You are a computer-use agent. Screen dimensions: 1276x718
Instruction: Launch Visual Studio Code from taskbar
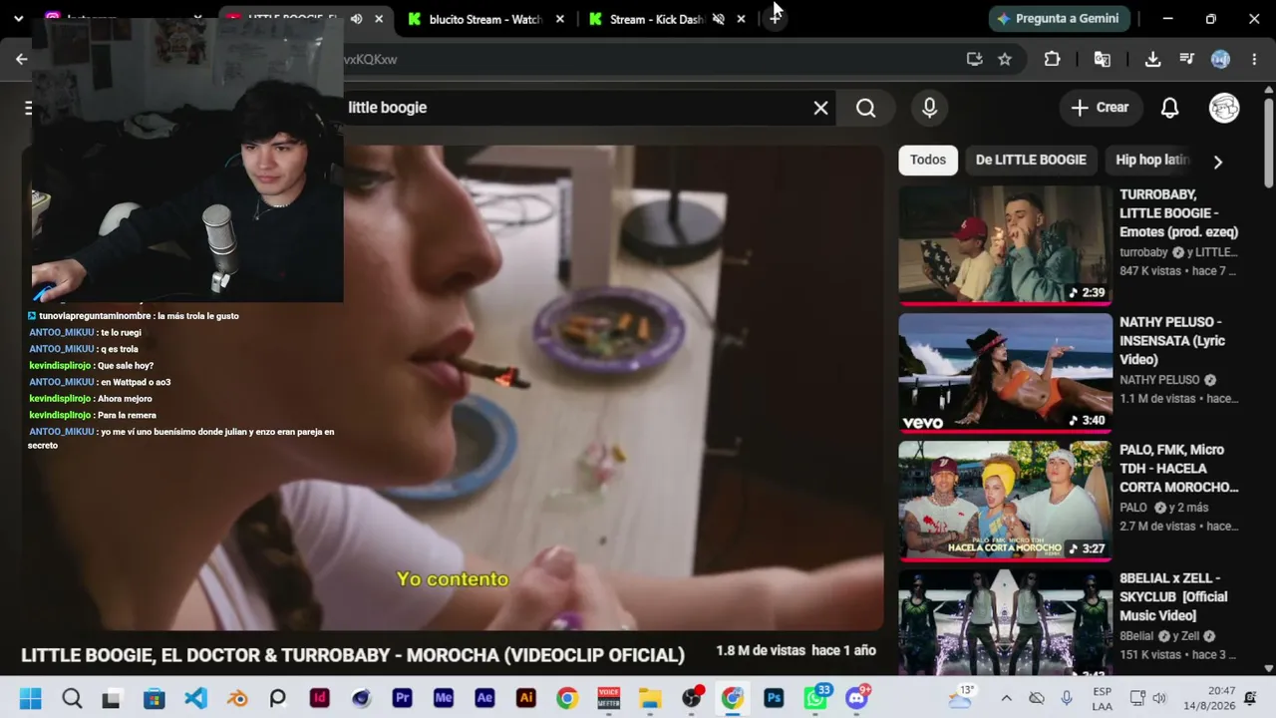[195, 698]
